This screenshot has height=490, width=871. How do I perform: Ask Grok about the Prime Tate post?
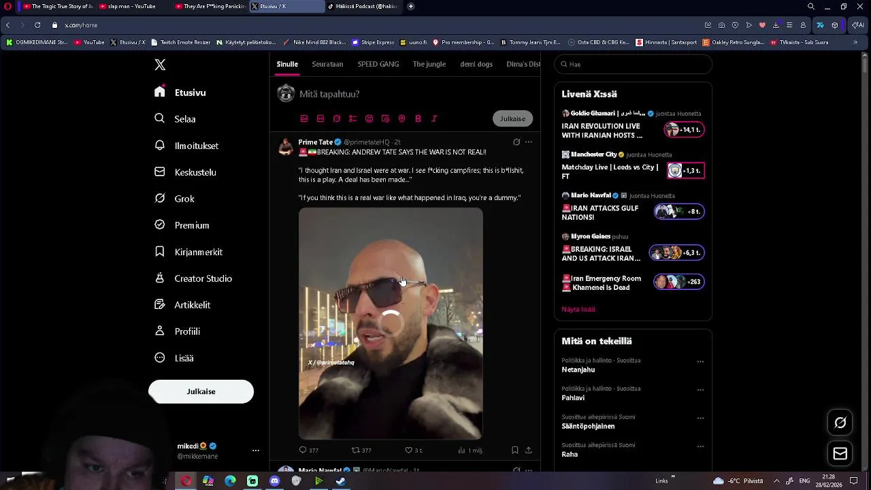coord(516,142)
